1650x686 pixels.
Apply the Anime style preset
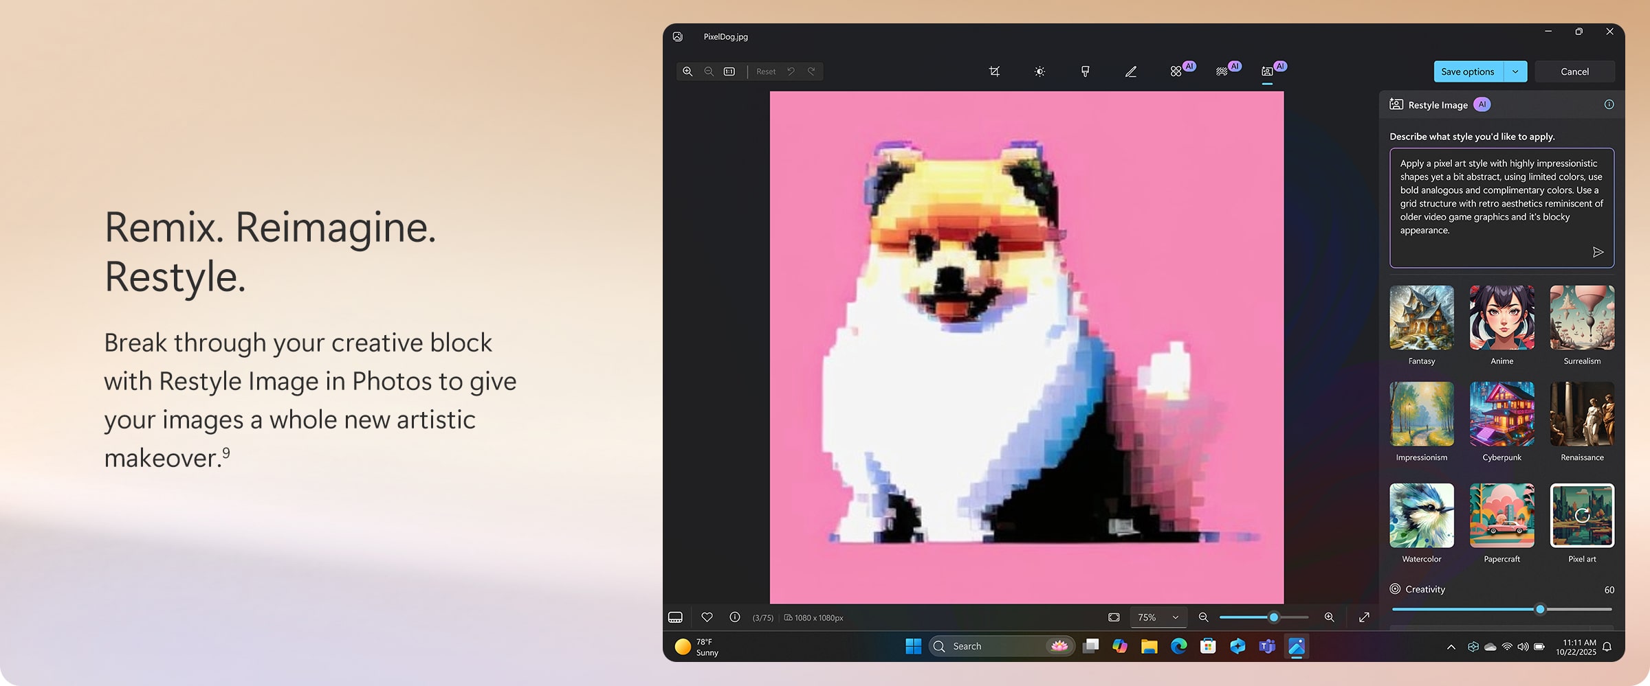(x=1501, y=318)
